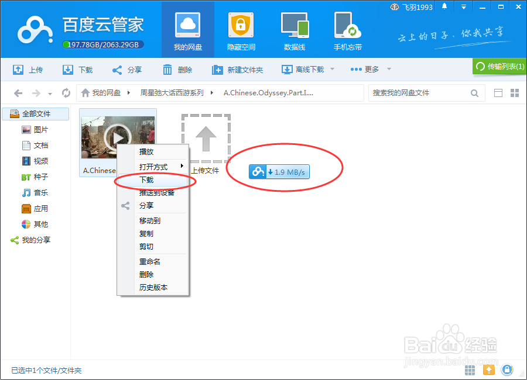Select 全部文件 in the sidebar
The width and height of the screenshot is (527, 380).
tap(36, 114)
